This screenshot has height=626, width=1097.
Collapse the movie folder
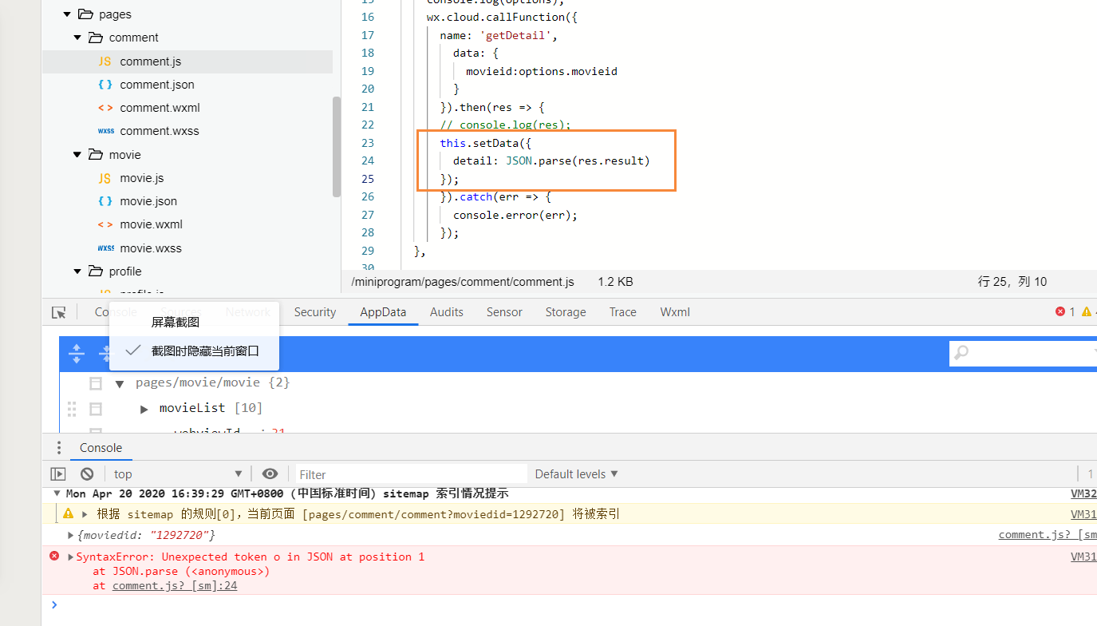coord(77,155)
